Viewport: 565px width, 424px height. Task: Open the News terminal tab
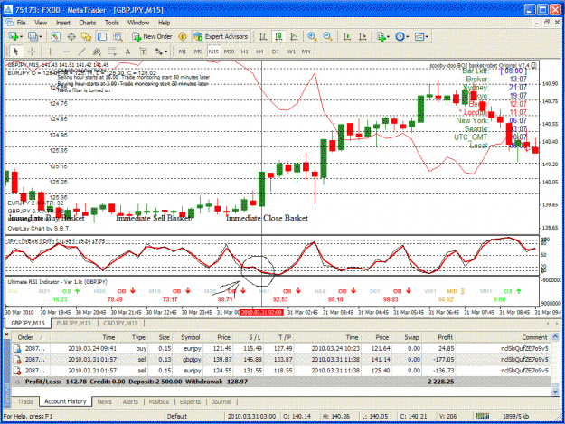pyautogui.click(x=105, y=401)
